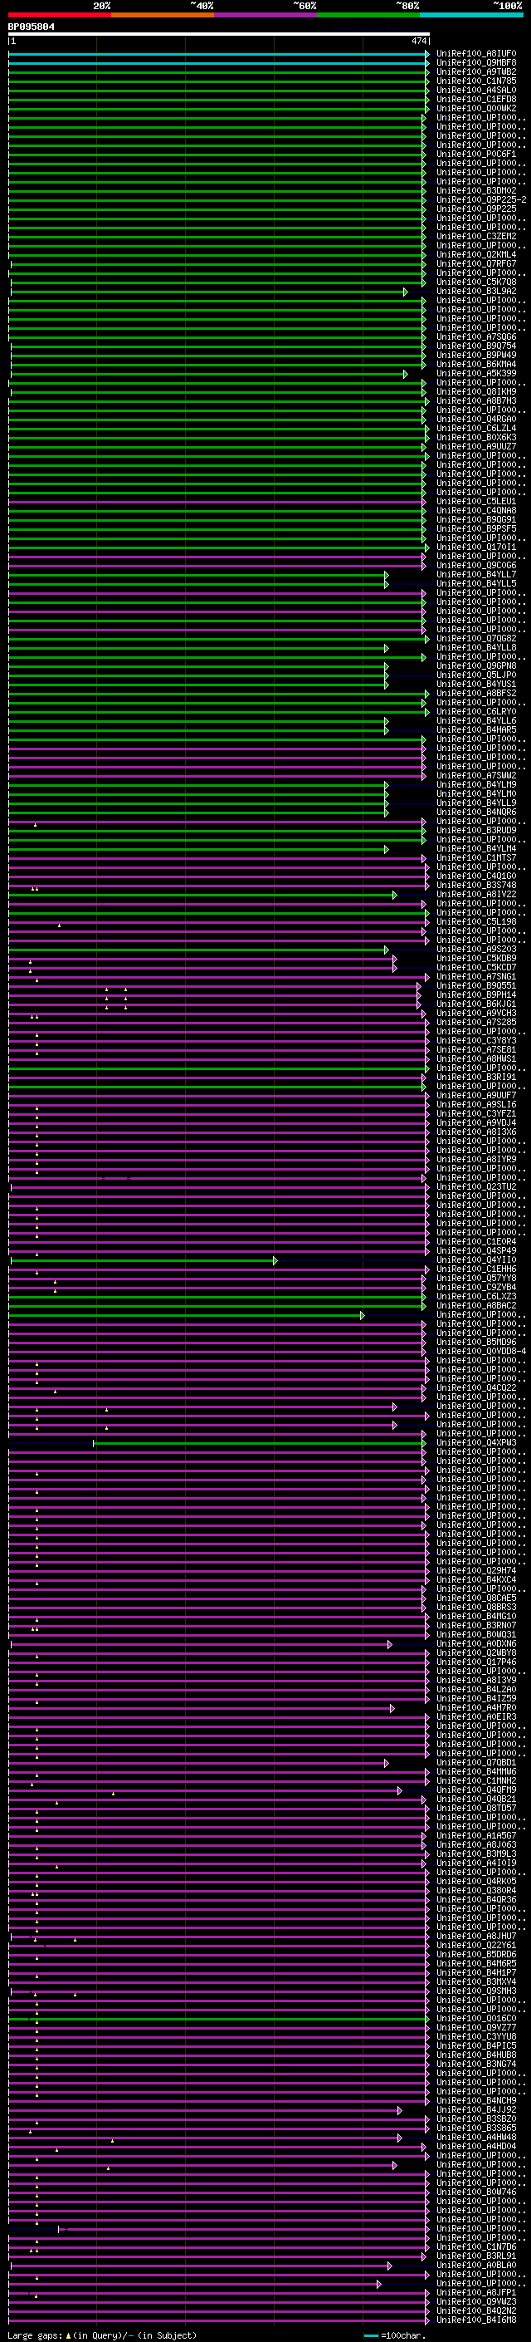This screenshot has width=531, height=2342.
Task: Click the UniRef100_C5KCD7 entry
Action: 475,967
